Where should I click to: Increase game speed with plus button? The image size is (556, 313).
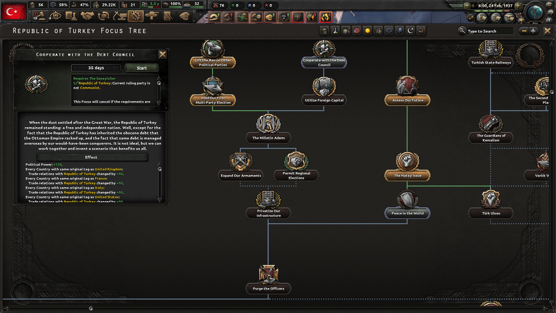tap(518, 6)
